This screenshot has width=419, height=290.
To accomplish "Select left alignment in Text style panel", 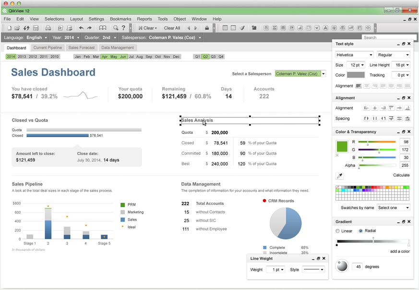I will tap(359, 86).
